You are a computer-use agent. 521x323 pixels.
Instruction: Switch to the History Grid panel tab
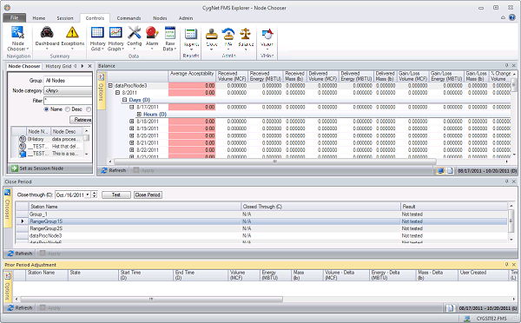pos(58,66)
